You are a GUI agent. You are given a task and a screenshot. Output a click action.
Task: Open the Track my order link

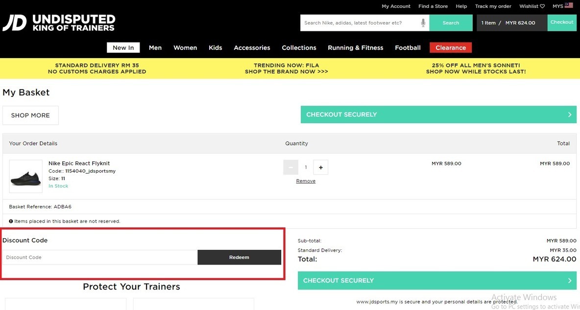coord(493,6)
